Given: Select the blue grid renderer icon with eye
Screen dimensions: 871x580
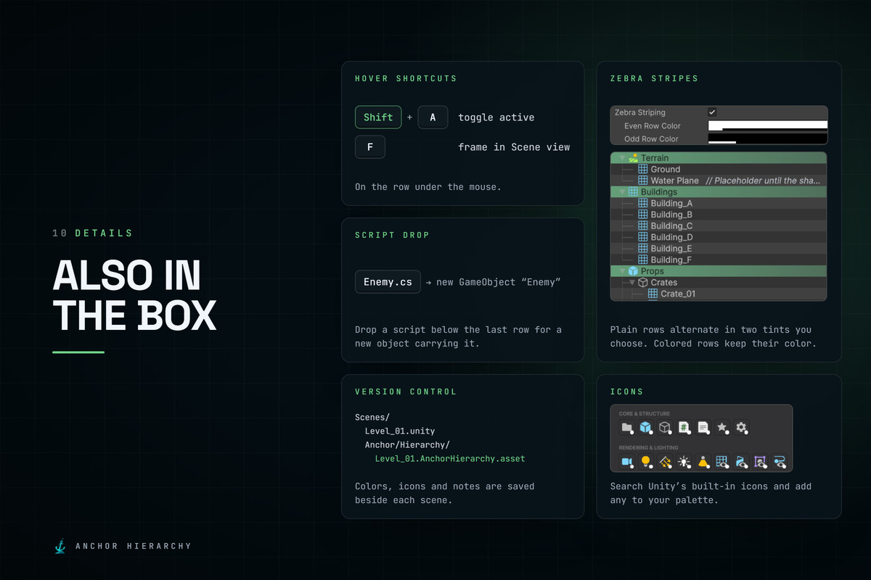Looking at the screenshot, I should 722,462.
